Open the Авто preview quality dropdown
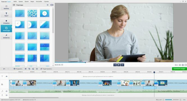The width and height of the screenshot is (187, 101). pyautogui.click(x=176, y=65)
